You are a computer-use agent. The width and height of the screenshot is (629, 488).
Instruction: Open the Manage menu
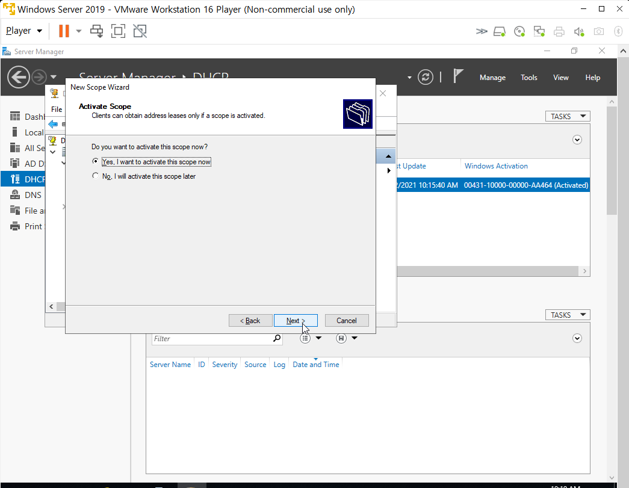click(492, 78)
